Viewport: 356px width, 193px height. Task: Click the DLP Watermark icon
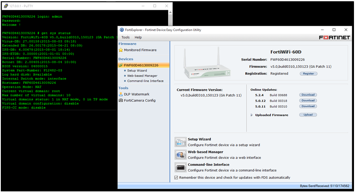(x=121, y=94)
